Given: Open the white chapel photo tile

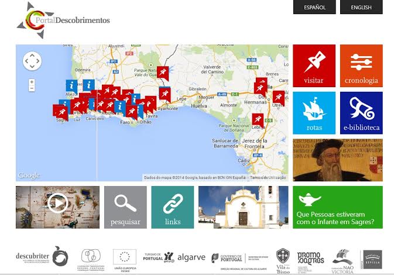Looking at the screenshot, I should coord(244,207).
